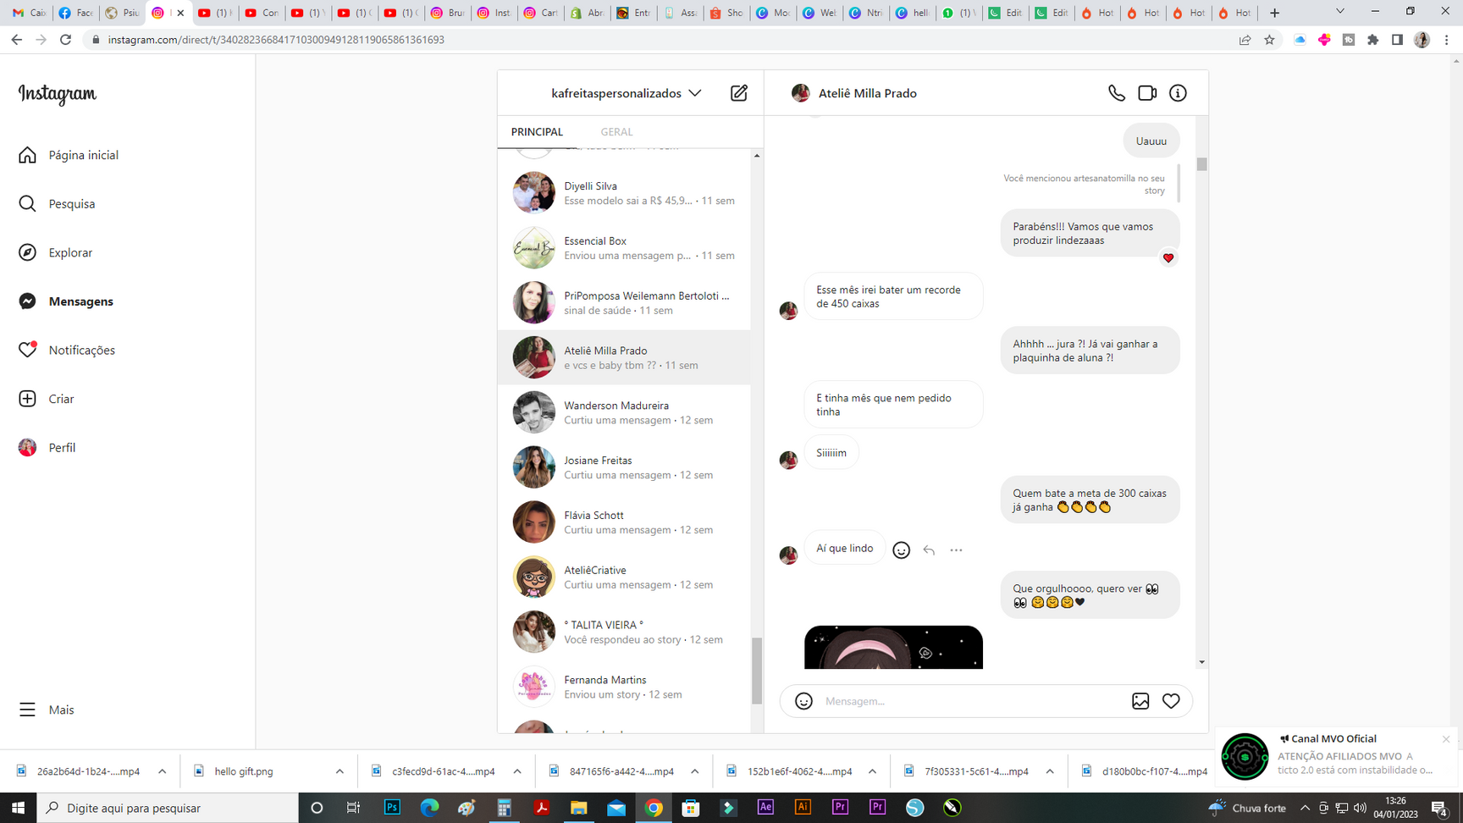Expand options for hello gift.png download

coord(340,771)
